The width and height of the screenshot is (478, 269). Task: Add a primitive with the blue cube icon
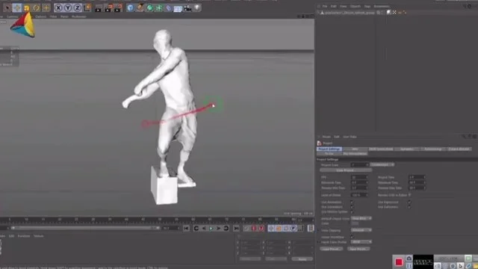[x=130, y=7]
